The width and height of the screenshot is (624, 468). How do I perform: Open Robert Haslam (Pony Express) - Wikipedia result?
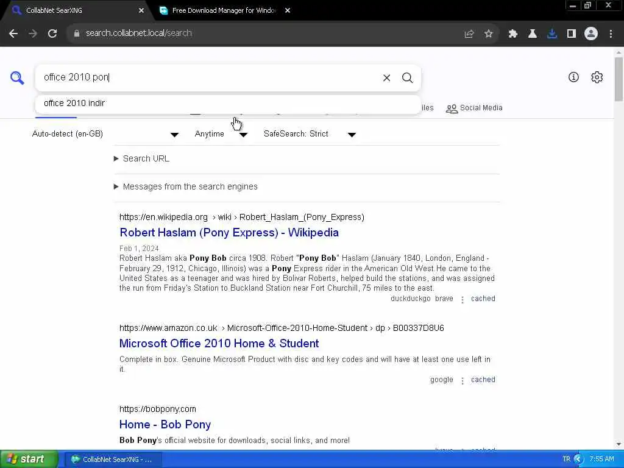click(229, 233)
